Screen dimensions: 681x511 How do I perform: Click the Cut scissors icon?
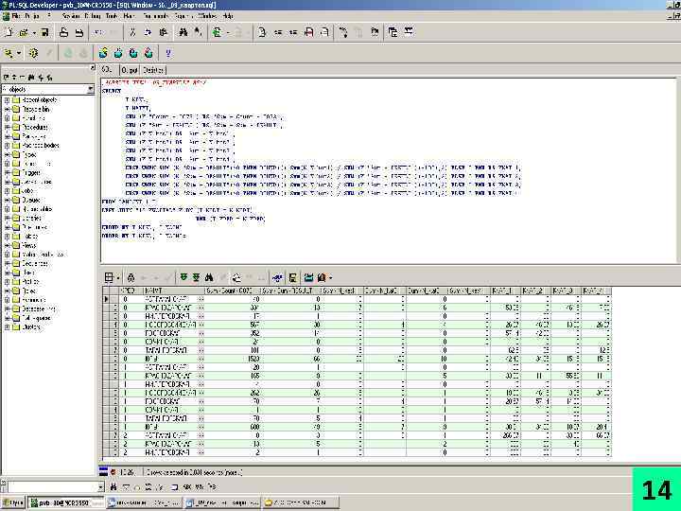click(132, 31)
